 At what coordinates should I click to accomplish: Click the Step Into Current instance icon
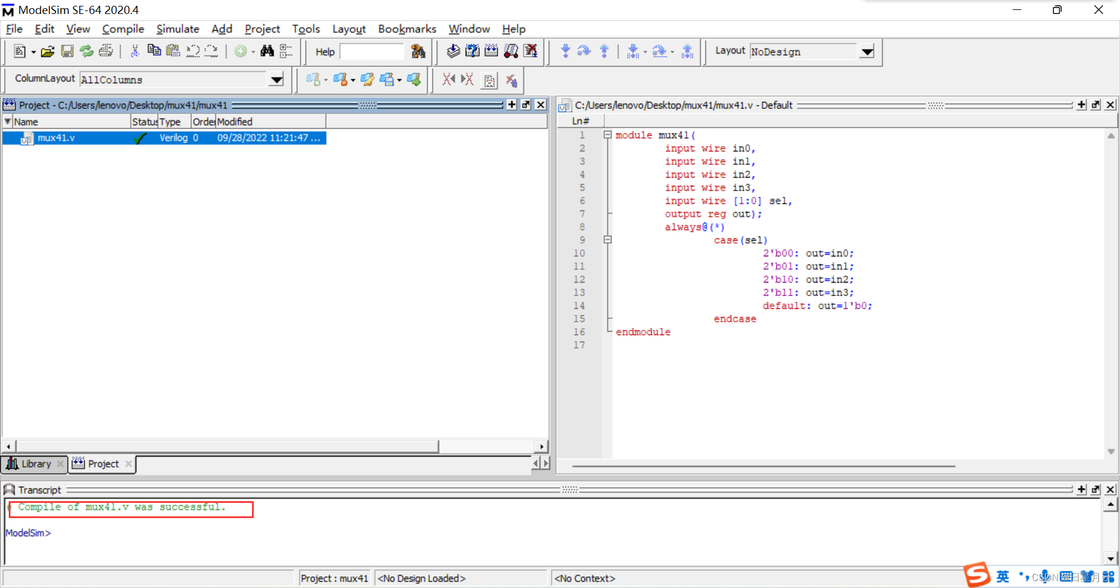click(633, 51)
